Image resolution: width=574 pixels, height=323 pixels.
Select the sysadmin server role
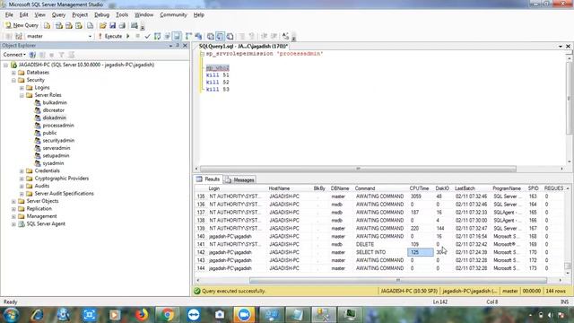click(53, 163)
